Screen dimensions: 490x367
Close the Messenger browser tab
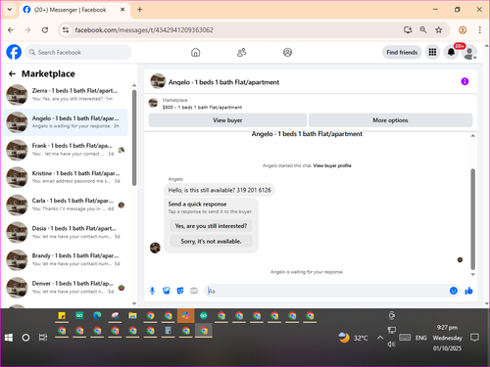pos(122,10)
